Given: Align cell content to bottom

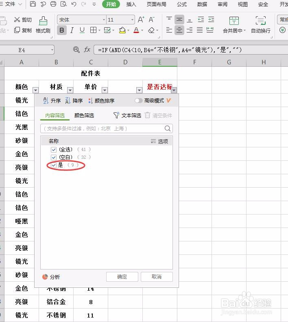Looking at the screenshot, I should click(x=190, y=20).
